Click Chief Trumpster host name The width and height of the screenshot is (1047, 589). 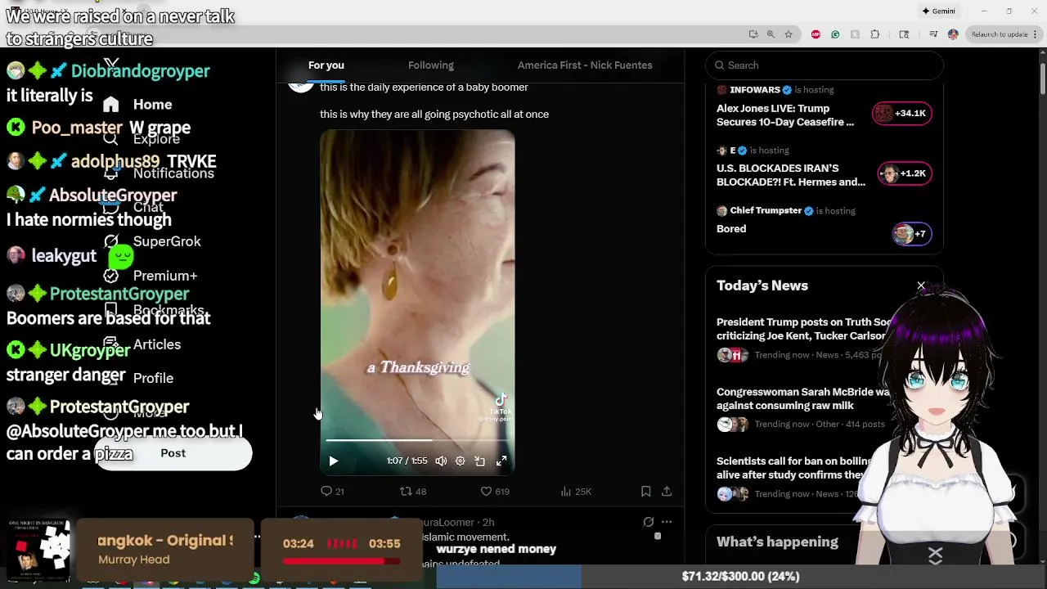[x=766, y=210]
